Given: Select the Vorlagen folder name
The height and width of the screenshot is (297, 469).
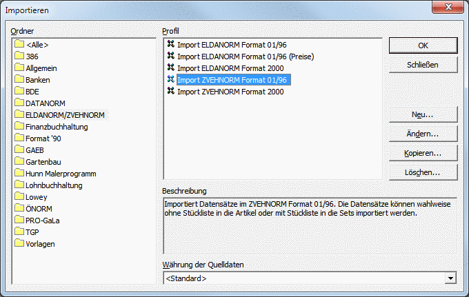Looking at the screenshot, I should (41, 244).
